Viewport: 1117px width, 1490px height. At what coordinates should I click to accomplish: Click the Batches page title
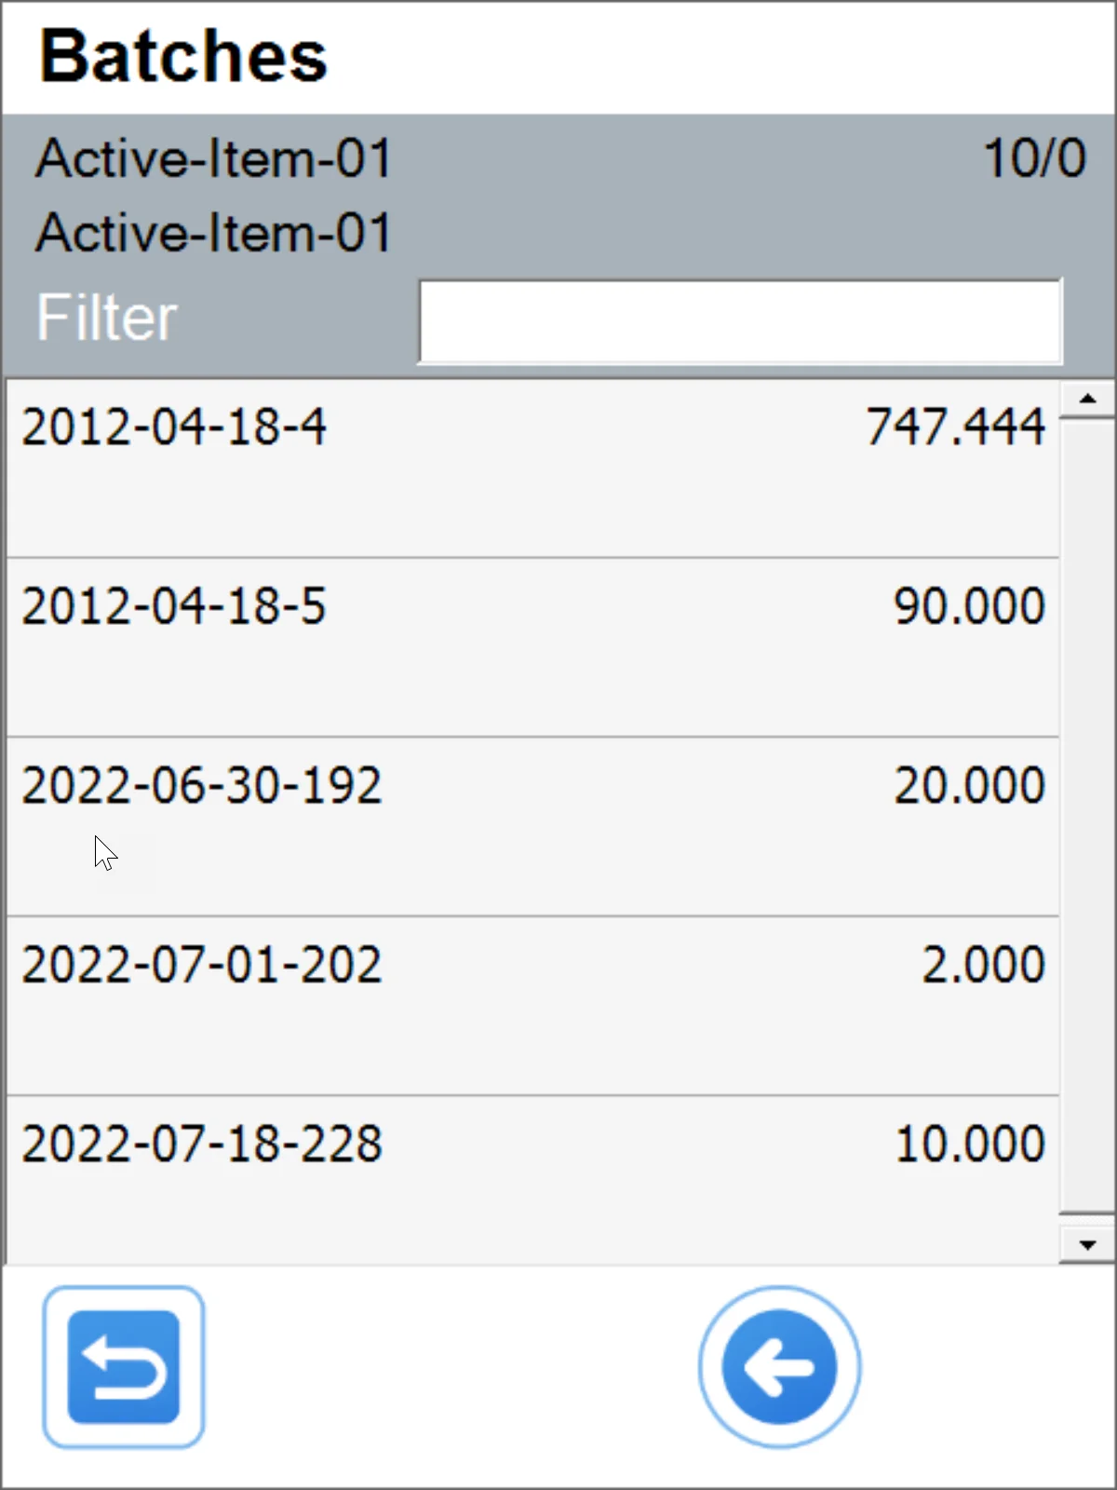(x=183, y=56)
